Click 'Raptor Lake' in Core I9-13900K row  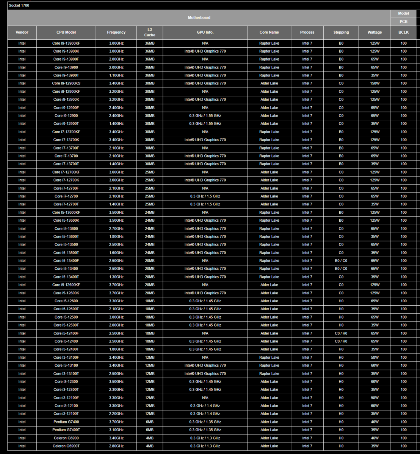tap(269, 51)
